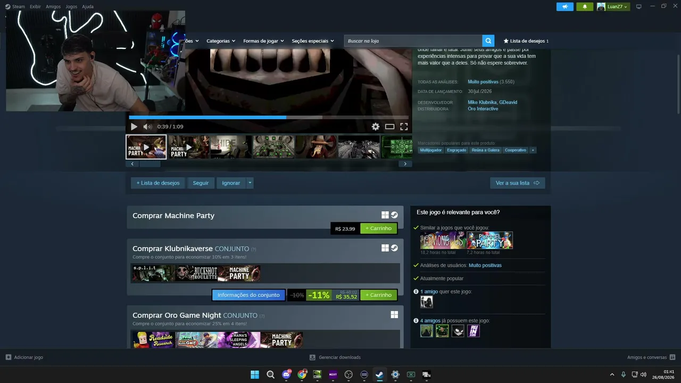Screen dimensions: 681x383
Task: Open the green notifications bell
Action: tap(585, 6)
